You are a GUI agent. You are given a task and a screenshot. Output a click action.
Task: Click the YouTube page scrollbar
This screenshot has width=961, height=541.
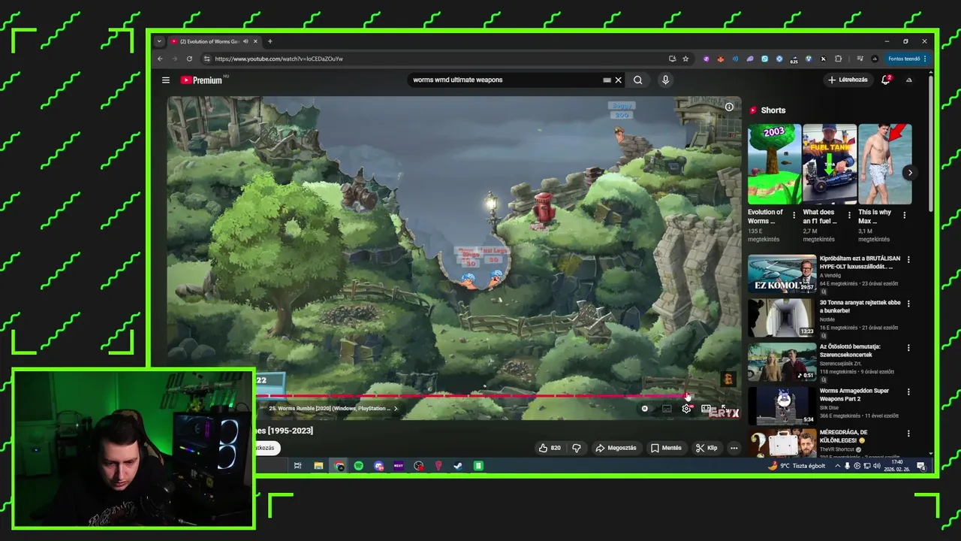click(931, 143)
